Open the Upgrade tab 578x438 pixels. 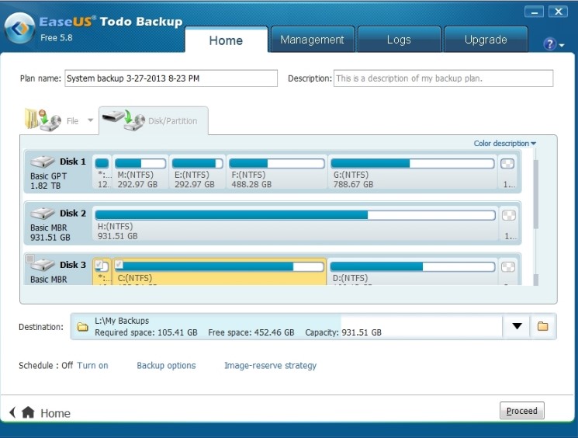tap(486, 40)
